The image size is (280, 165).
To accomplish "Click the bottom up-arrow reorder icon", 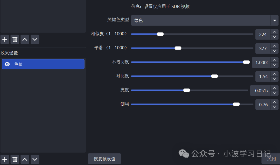I will [25, 159].
